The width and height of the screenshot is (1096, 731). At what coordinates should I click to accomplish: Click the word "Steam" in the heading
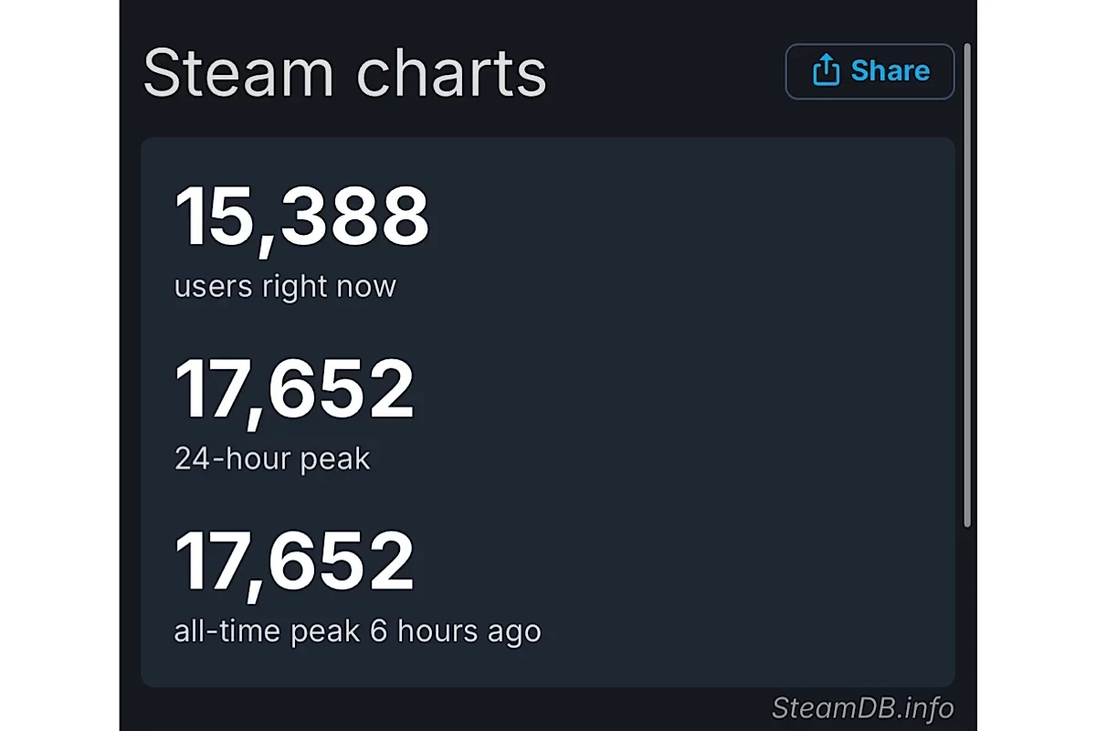(238, 72)
